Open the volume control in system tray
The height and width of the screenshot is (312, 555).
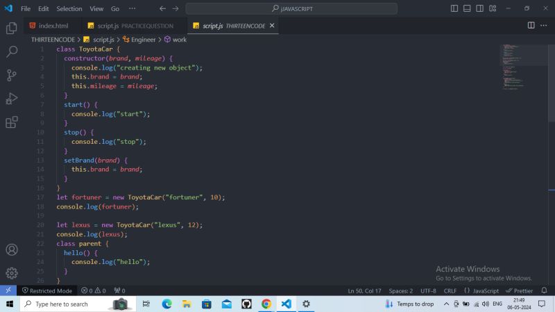[486, 304]
